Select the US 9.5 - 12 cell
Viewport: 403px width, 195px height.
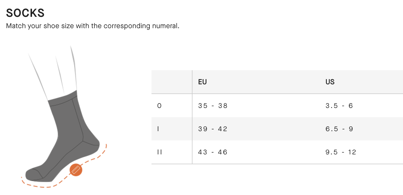pyautogui.click(x=341, y=152)
